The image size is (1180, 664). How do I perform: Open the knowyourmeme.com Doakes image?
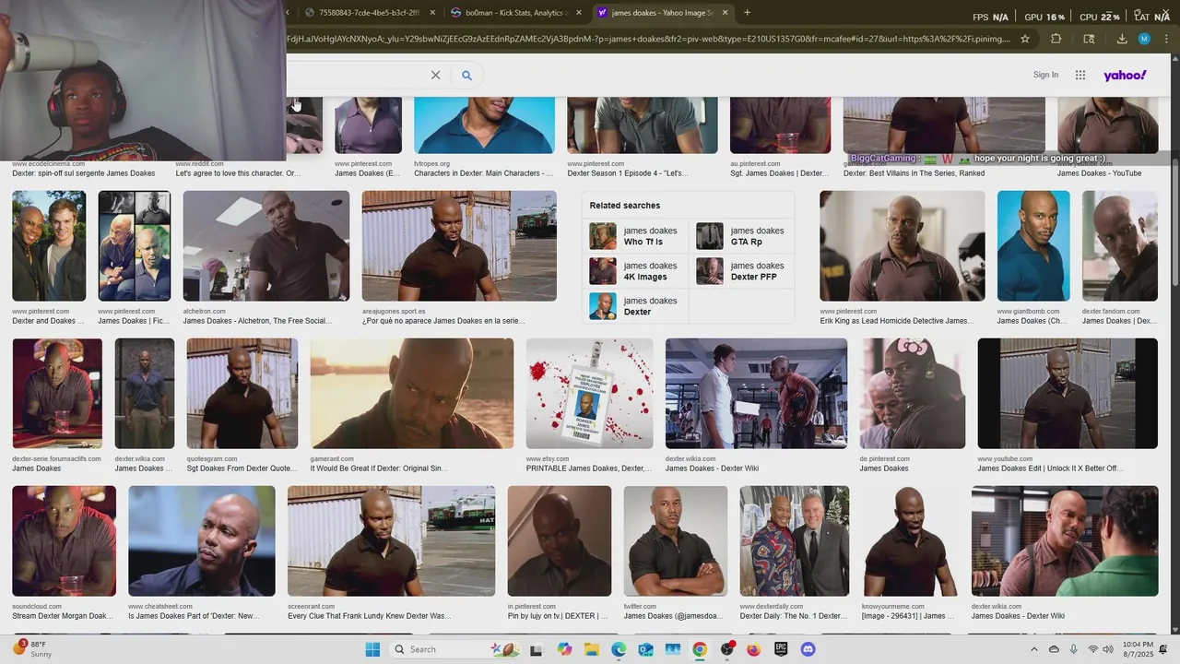[910, 541]
